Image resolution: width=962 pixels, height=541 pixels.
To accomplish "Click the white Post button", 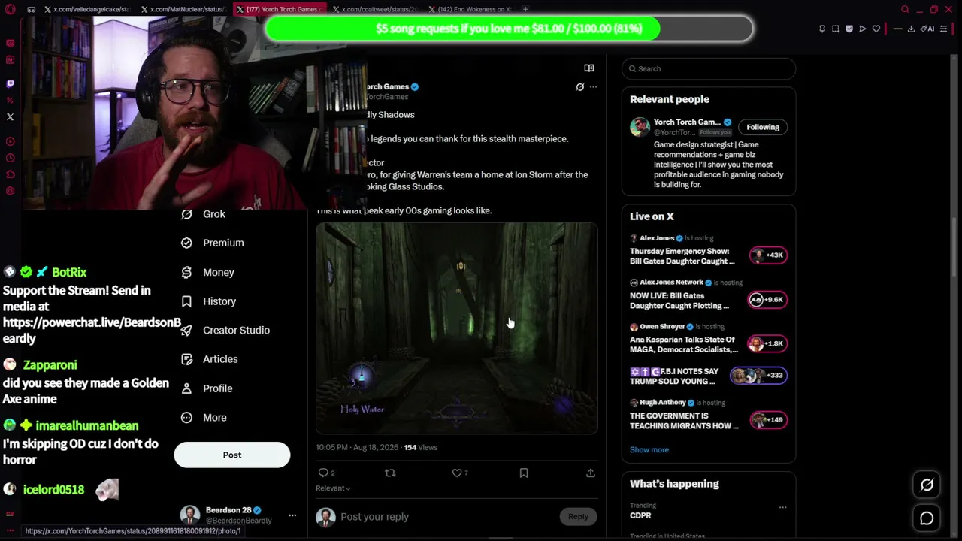I will (232, 455).
